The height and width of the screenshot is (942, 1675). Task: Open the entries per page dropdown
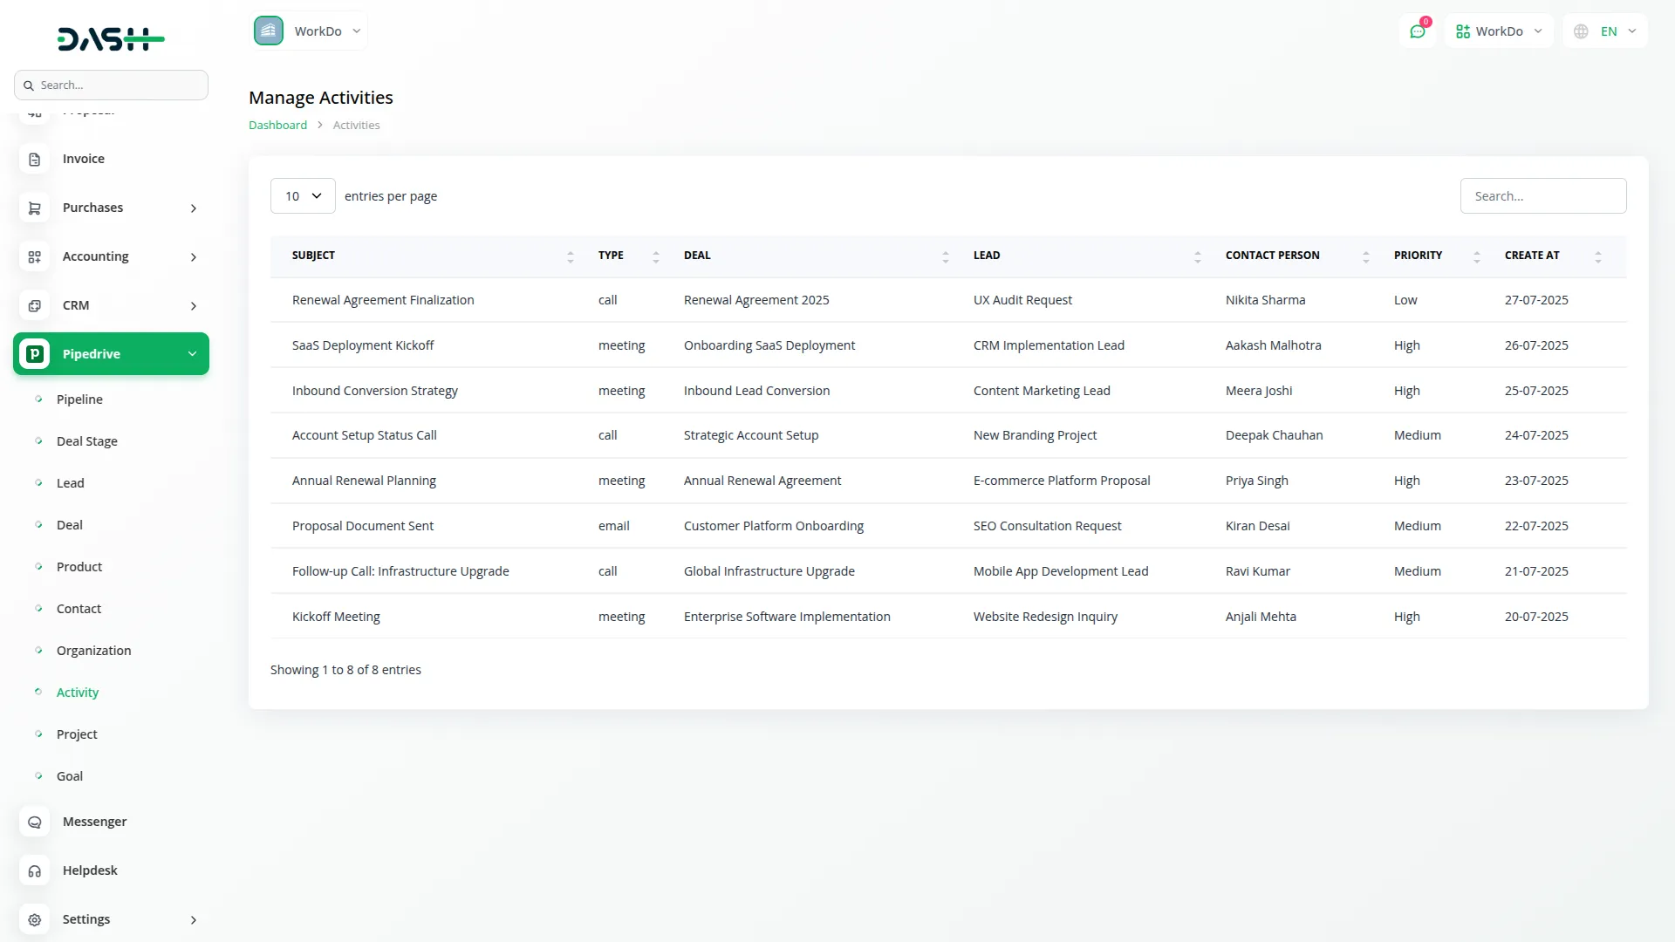tap(302, 195)
